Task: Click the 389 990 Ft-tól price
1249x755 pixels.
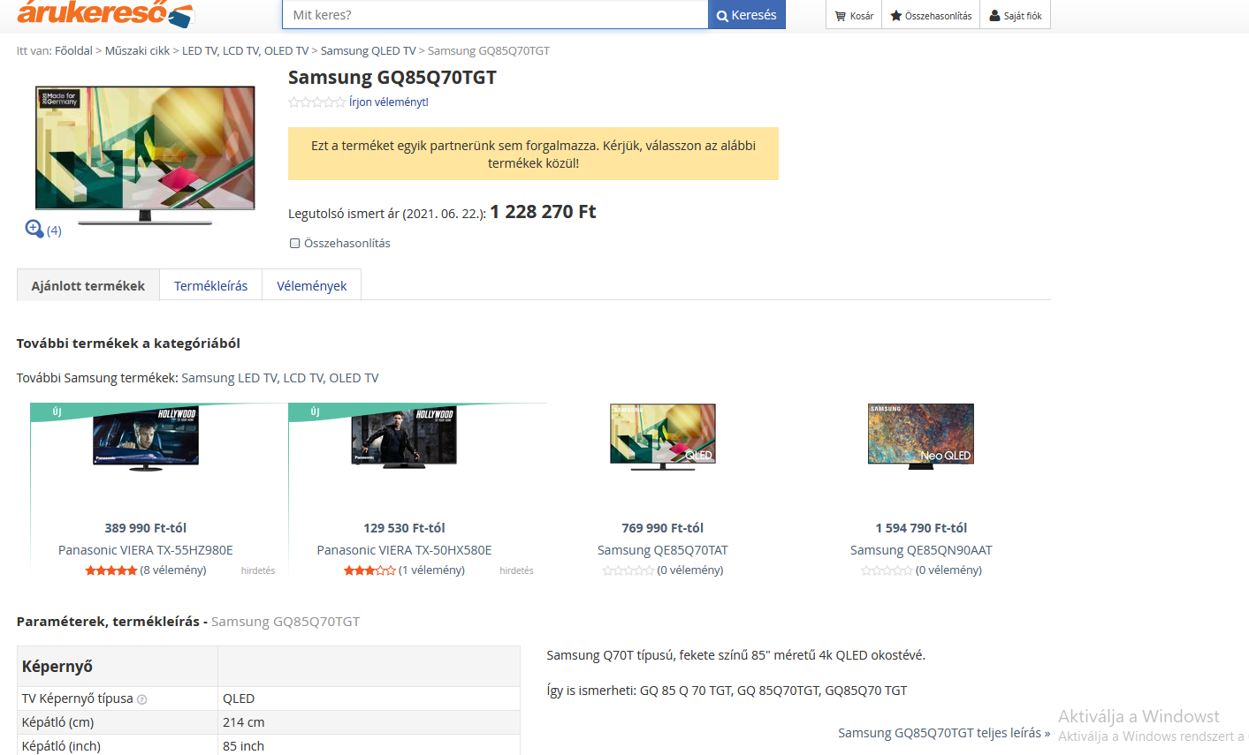Action: [x=146, y=528]
